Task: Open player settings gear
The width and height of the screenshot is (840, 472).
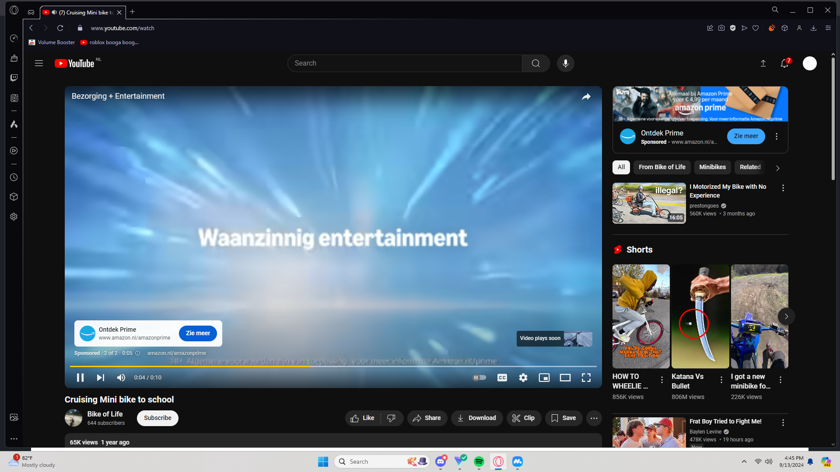Action: 523,378
